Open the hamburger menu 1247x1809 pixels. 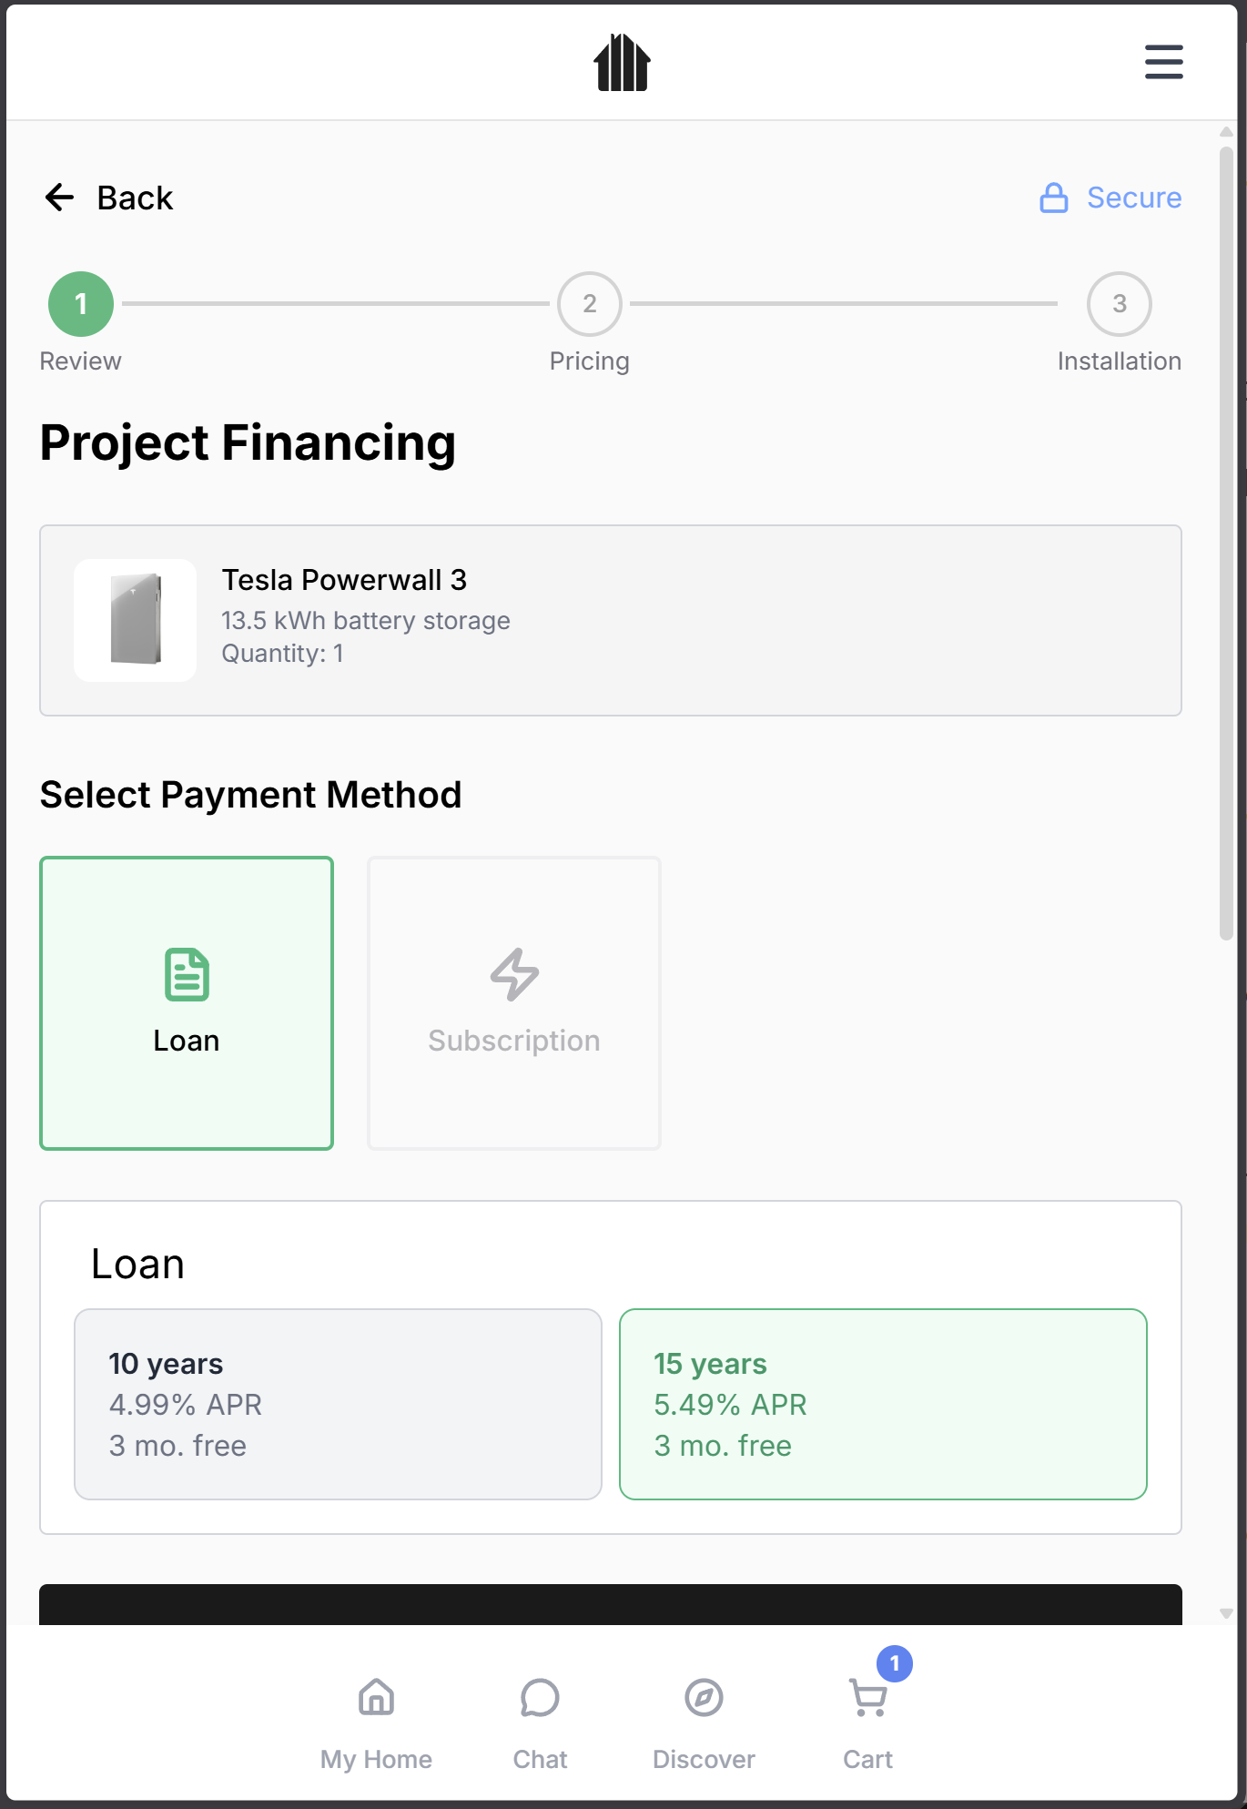(x=1163, y=62)
